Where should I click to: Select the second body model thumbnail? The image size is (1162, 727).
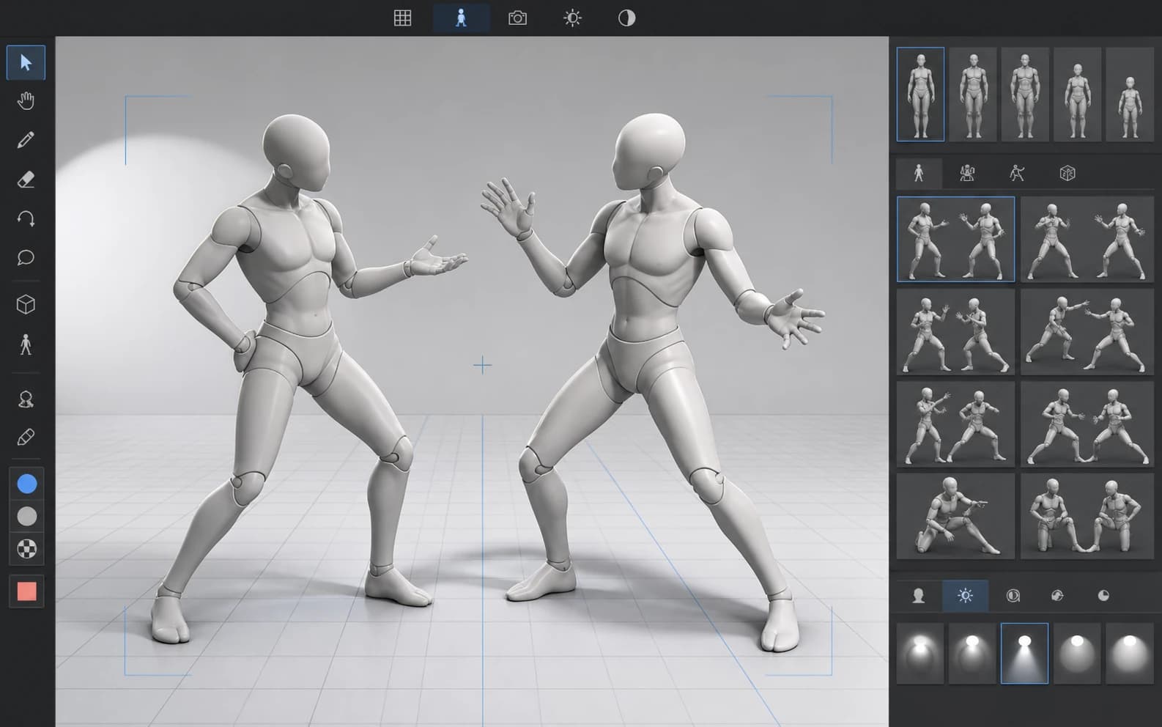pyautogui.click(x=973, y=95)
